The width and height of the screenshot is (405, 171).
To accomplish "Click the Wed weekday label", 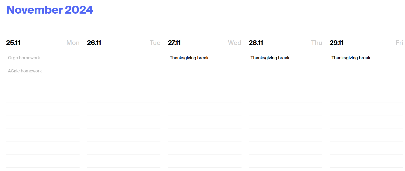I will point(235,43).
